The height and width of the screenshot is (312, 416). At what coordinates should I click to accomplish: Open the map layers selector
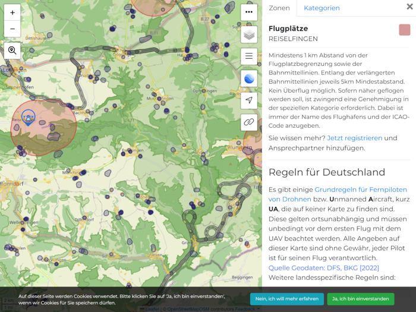[x=249, y=34]
